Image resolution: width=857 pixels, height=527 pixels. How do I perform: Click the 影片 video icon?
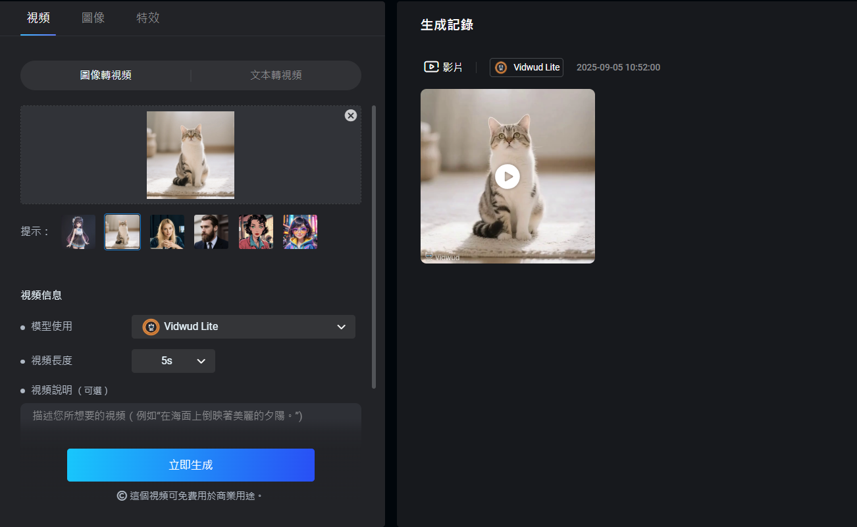click(431, 67)
